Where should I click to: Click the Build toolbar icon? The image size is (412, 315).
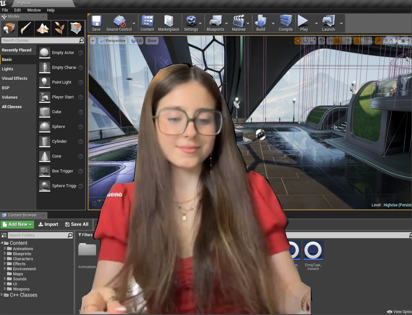(261, 23)
